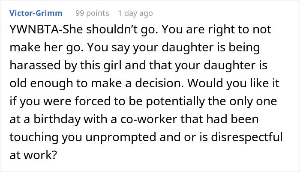Click the word 'birthday' in the comment
Screen dimensions: 300x172
57,120
